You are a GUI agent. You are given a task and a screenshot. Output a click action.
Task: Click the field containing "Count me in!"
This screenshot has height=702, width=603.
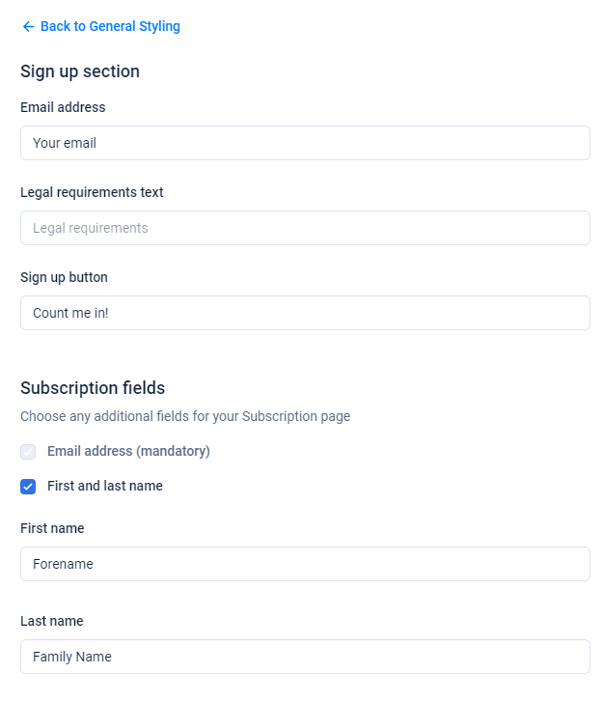pos(305,313)
